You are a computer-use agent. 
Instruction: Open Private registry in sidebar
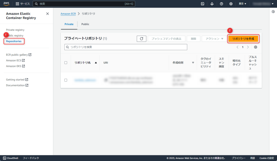[15, 30]
